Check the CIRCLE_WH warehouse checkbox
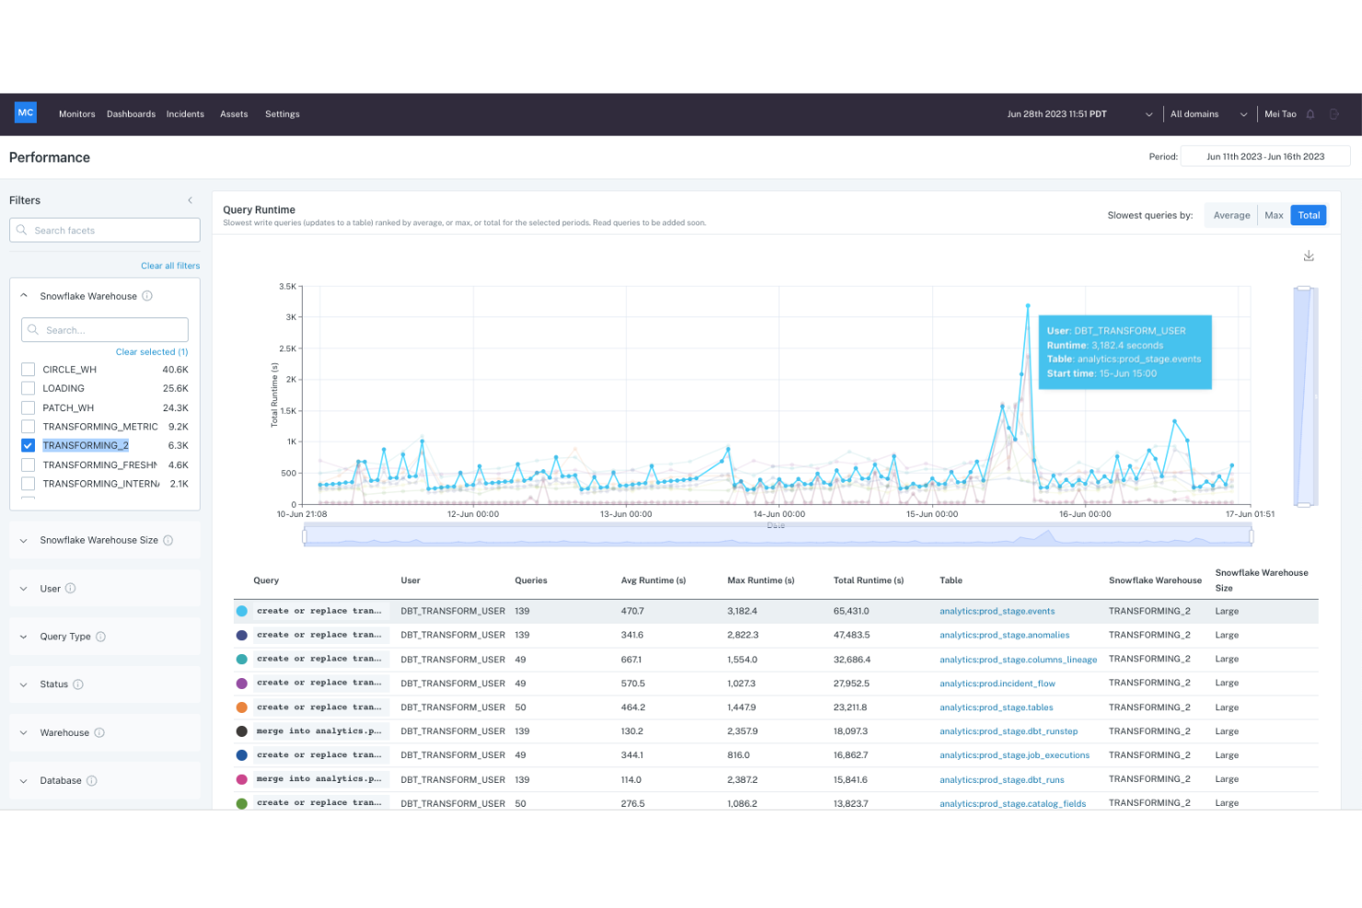Image resolution: width=1362 pixels, height=908 pixels. (x=29, y=370)
